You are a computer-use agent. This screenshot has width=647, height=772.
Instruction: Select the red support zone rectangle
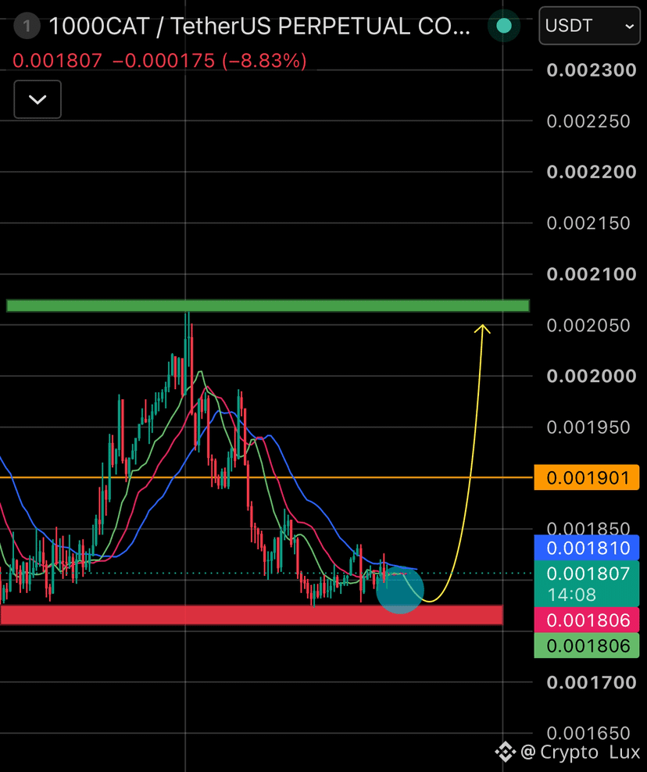point(252,615)
